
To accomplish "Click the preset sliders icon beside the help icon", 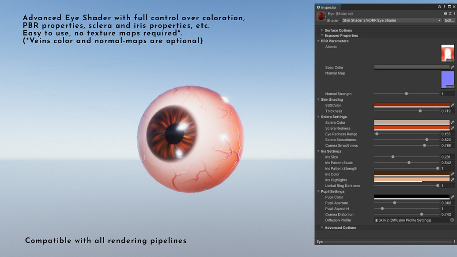I will (449, 14).
